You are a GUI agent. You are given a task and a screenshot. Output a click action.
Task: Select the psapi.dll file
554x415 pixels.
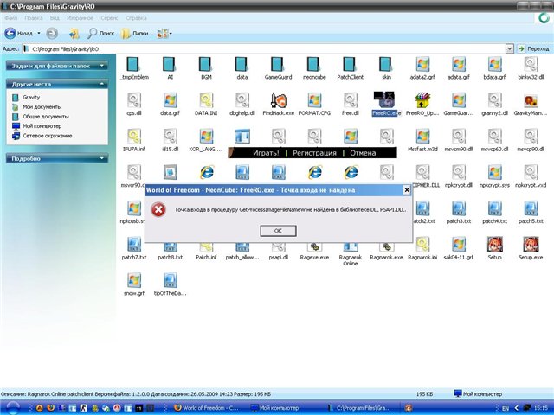[278, 248]
